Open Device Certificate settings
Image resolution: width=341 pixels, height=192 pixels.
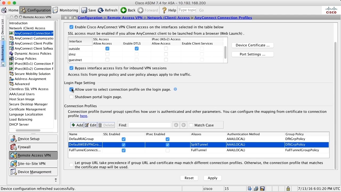pyautogui.click(x=253, y=45)
